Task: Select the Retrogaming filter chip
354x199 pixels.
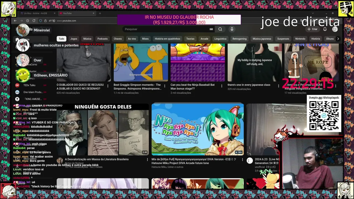Action: point(240,39)
